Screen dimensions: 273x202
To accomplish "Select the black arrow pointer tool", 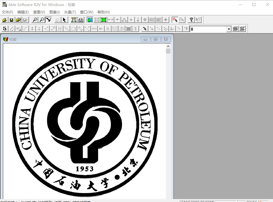I will tap(64, 20).
